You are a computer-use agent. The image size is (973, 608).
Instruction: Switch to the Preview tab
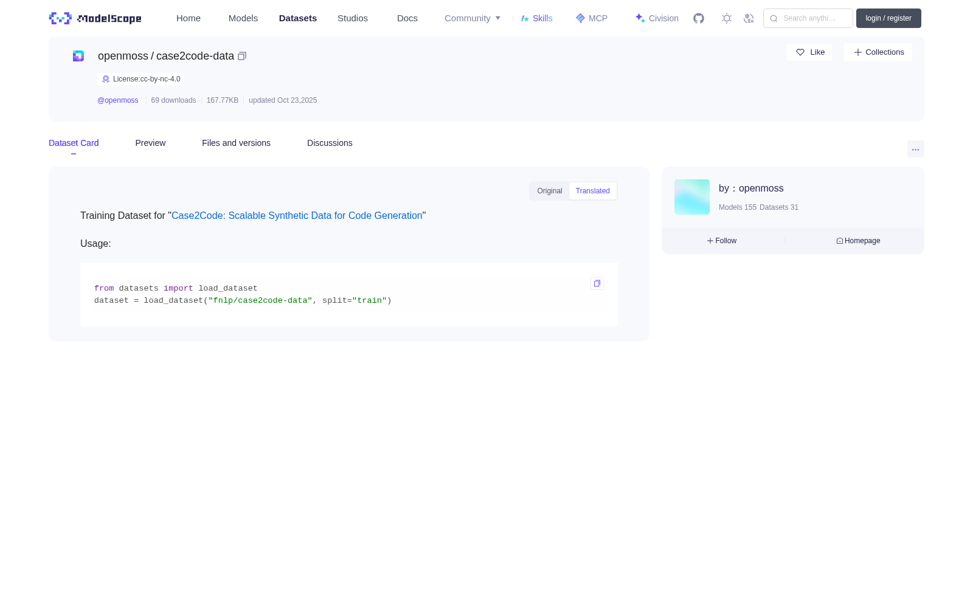coord(150,143)
